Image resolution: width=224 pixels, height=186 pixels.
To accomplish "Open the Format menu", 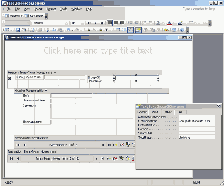I will [x=51, y=9].
